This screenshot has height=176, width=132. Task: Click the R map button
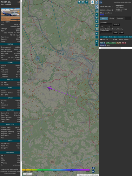tap(97, 41)
